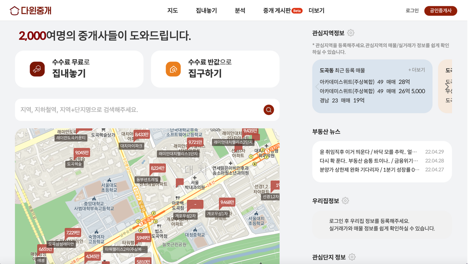Click the key icon on 집내놓기 card
Screen dimensions: 468x264
[x=37, y=69]
